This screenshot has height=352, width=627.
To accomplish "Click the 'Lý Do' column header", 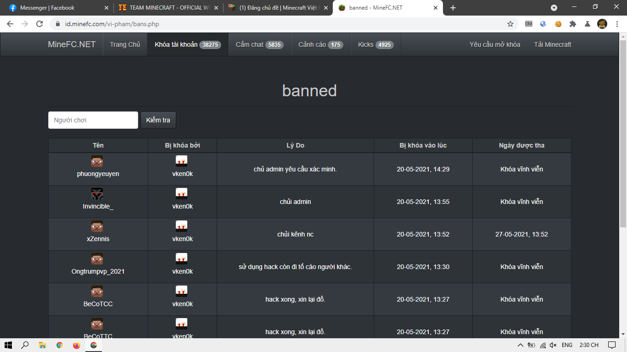I will pos(295,145).
